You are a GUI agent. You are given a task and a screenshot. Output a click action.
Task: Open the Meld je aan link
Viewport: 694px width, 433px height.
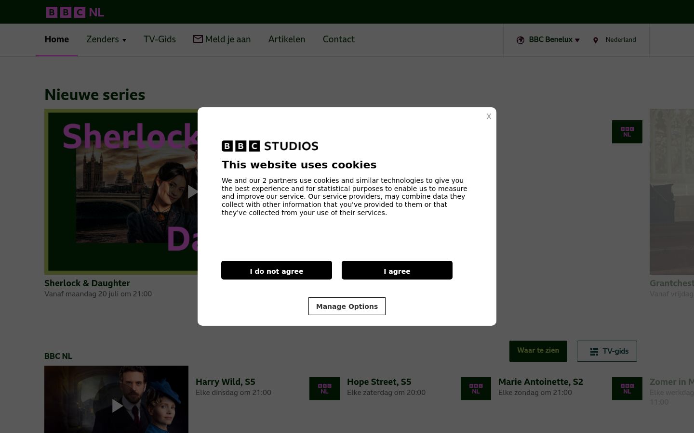[227, 39]
